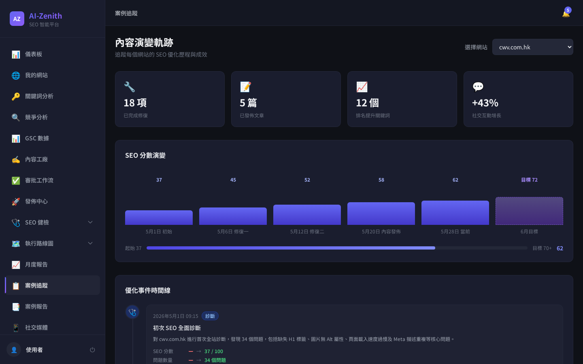This screenshot has height=364, width=583.
Task: Click the 起始 37 progress label
Action: click(133, 248)
